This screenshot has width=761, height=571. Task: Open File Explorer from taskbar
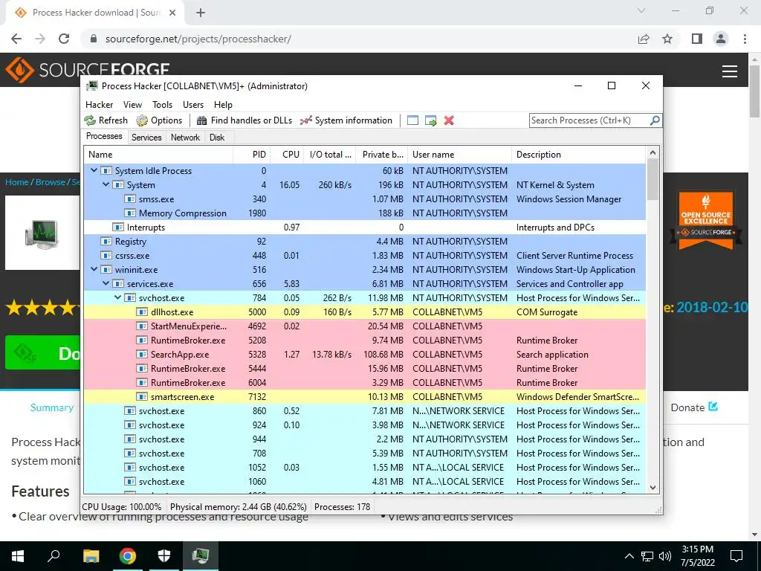(x=91, y=555)
